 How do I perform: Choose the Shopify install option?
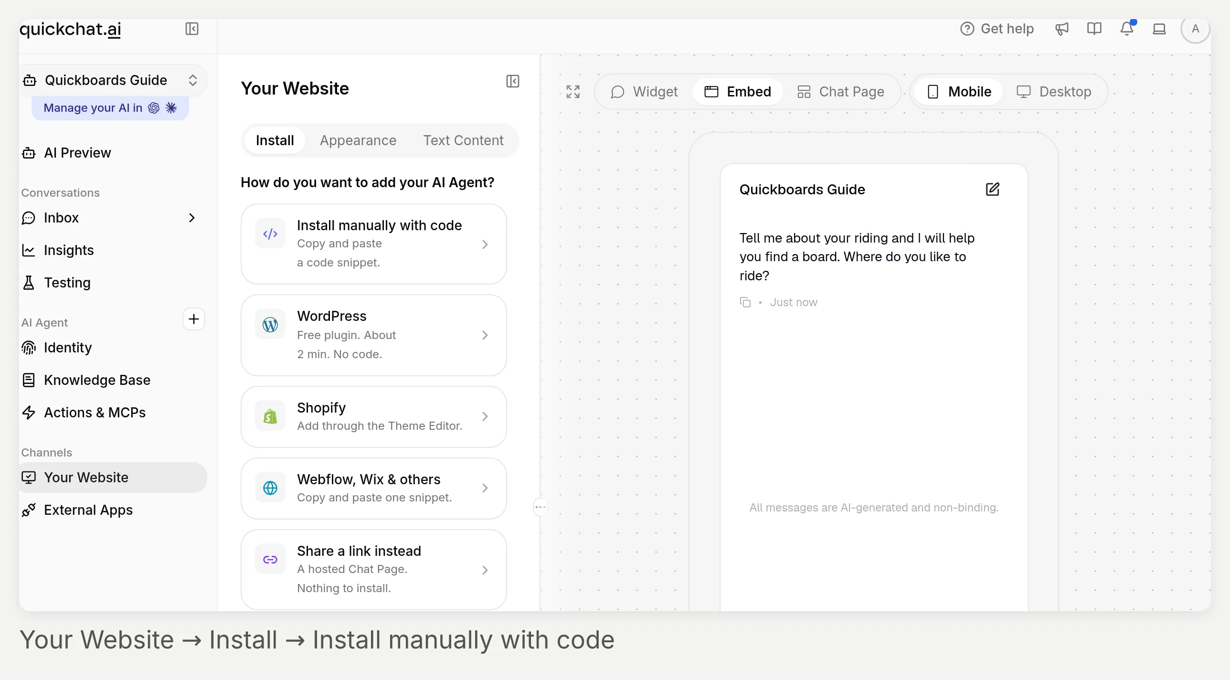374,417
